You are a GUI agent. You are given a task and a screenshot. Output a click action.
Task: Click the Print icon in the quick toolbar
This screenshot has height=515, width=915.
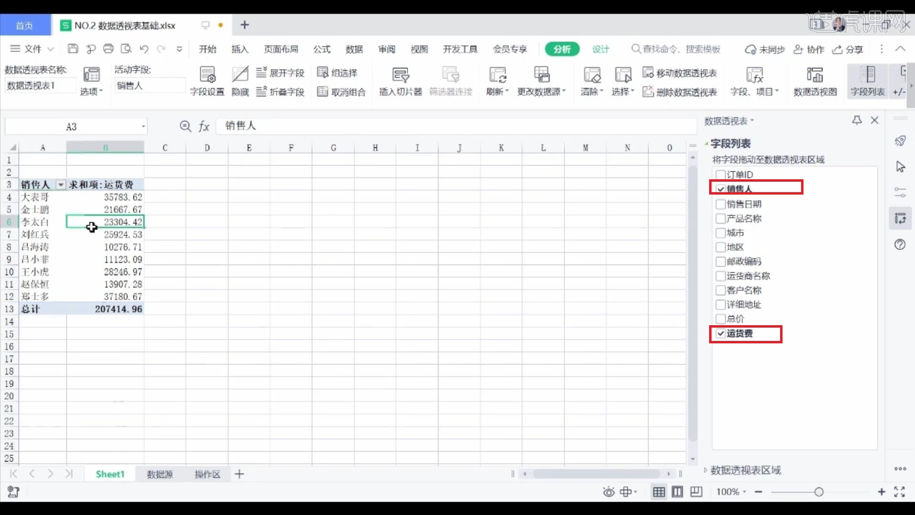[x=109, y=49]
